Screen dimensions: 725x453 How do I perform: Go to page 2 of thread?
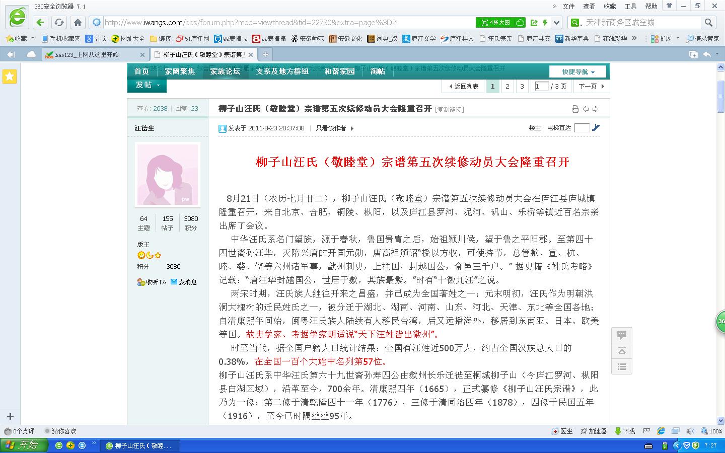(x=507, y=87)
